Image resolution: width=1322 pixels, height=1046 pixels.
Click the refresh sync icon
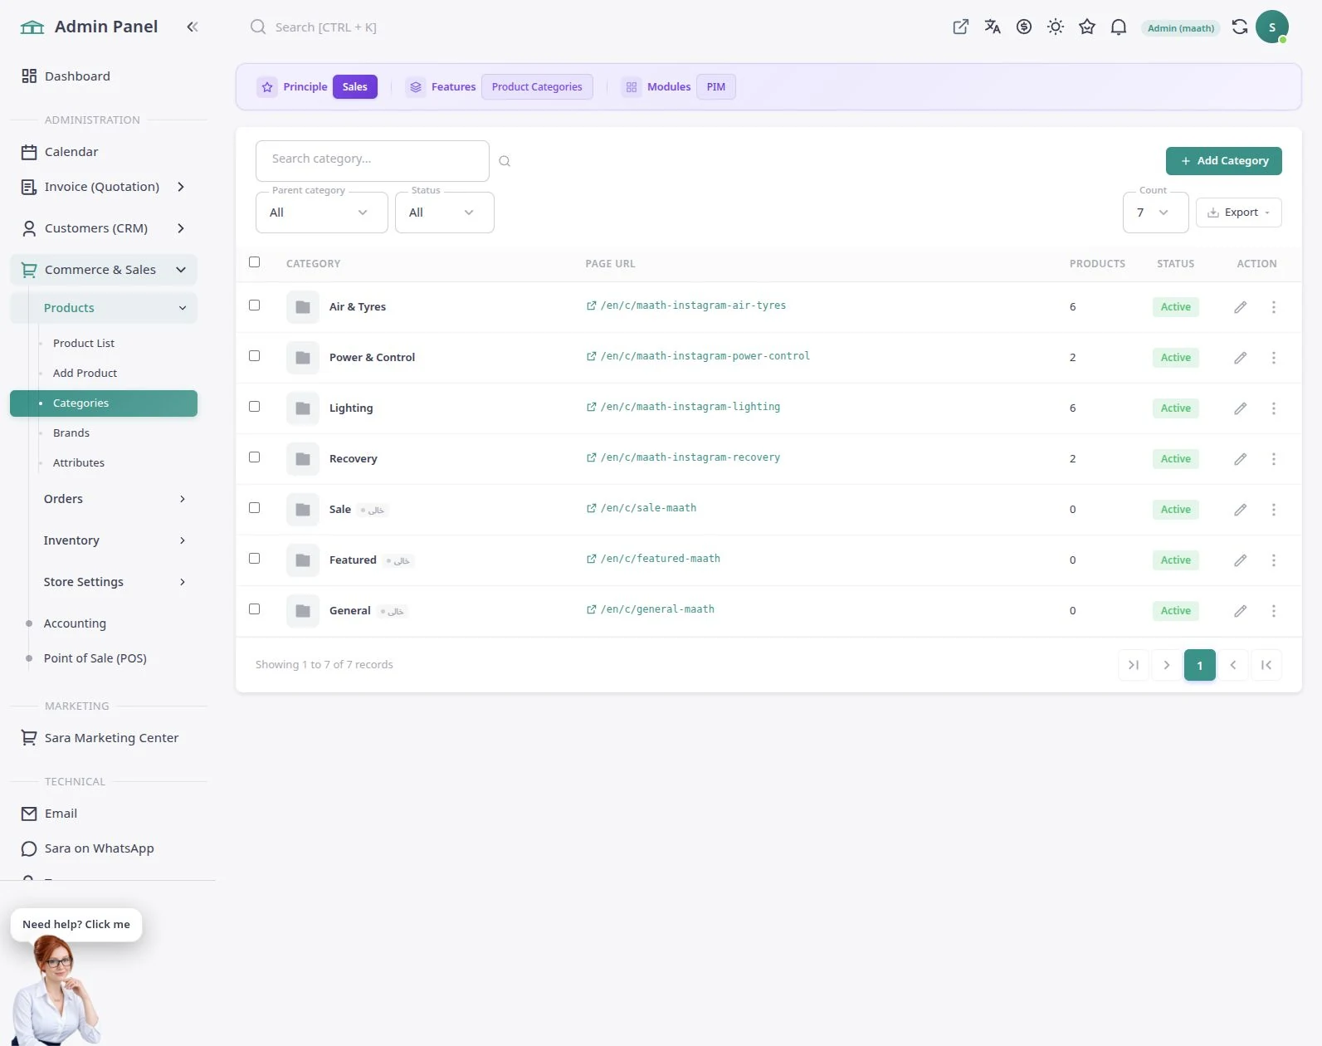(1239, 27)
